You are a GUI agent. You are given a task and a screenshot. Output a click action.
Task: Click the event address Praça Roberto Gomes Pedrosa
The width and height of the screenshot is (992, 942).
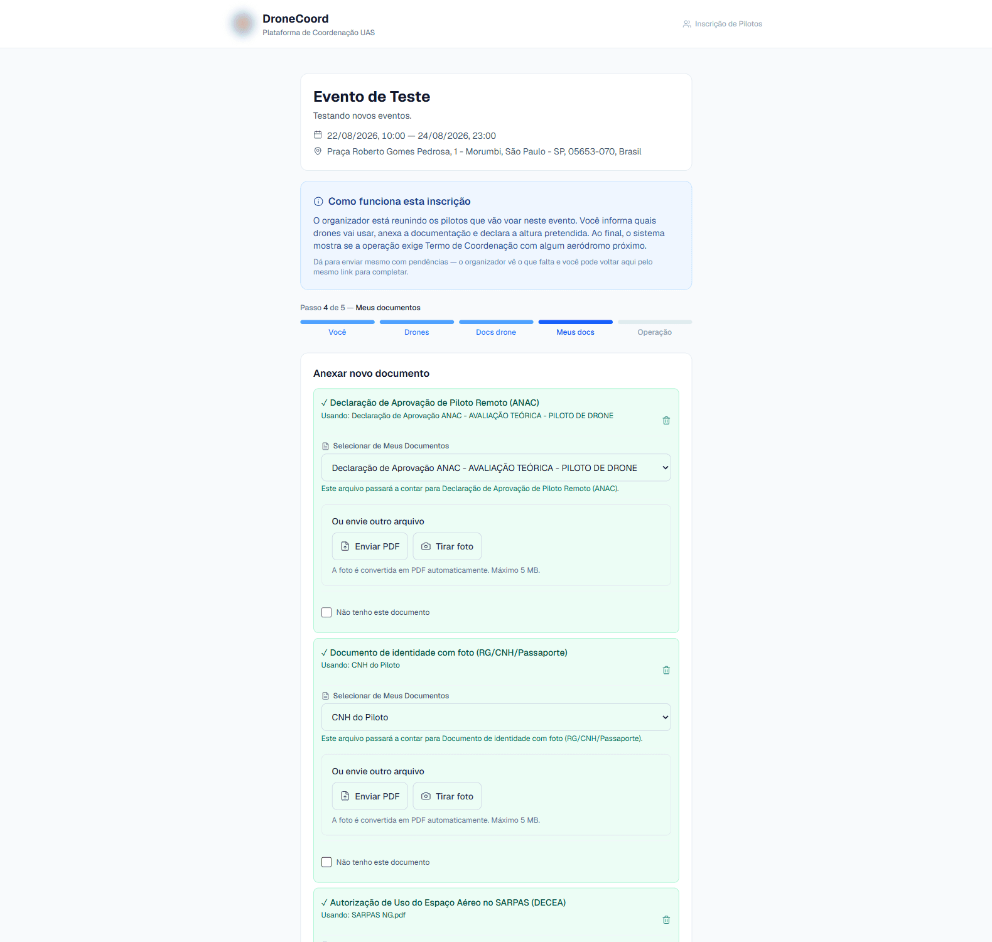(x=484, y=151)
